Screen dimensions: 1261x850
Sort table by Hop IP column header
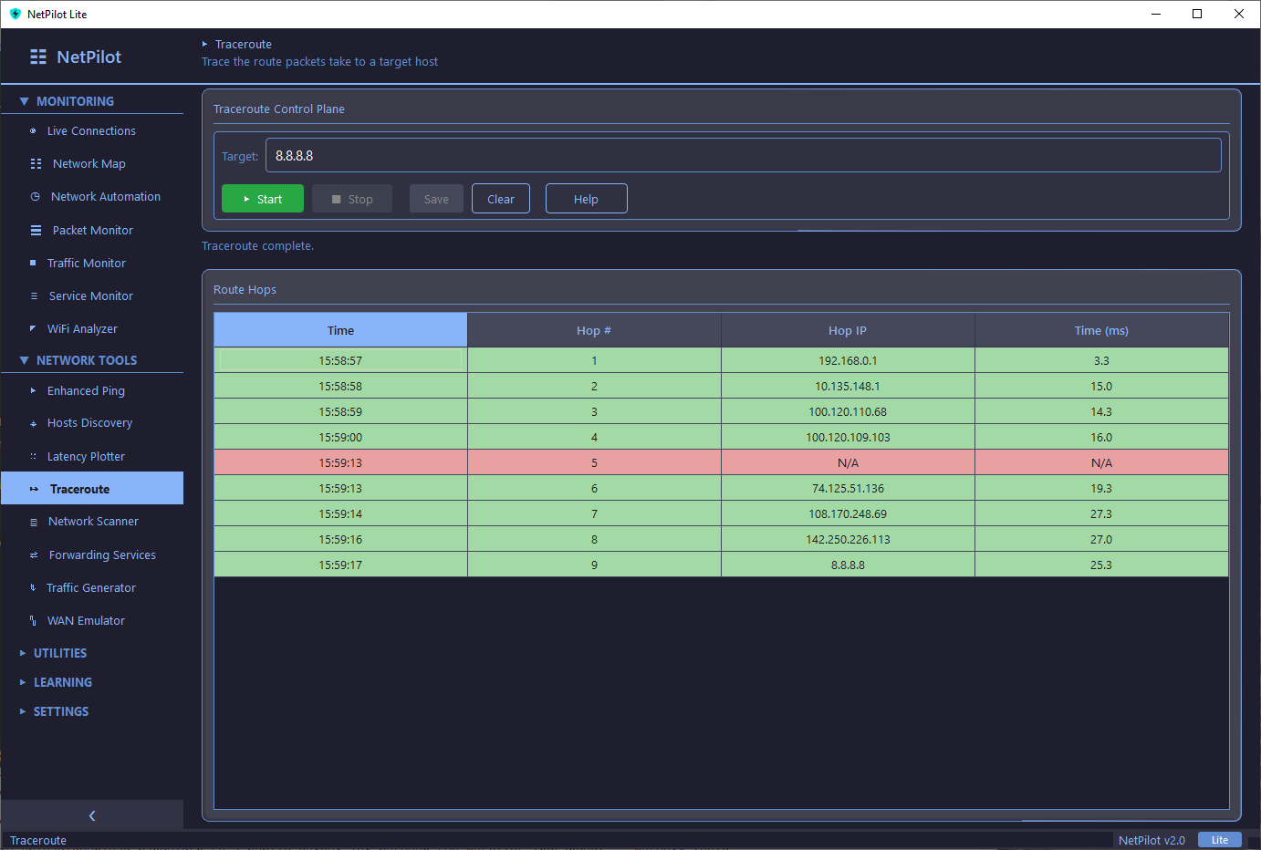tap(847, 330)
